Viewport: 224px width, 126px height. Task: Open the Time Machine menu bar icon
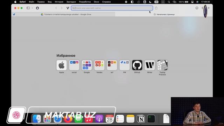[139, 2]
